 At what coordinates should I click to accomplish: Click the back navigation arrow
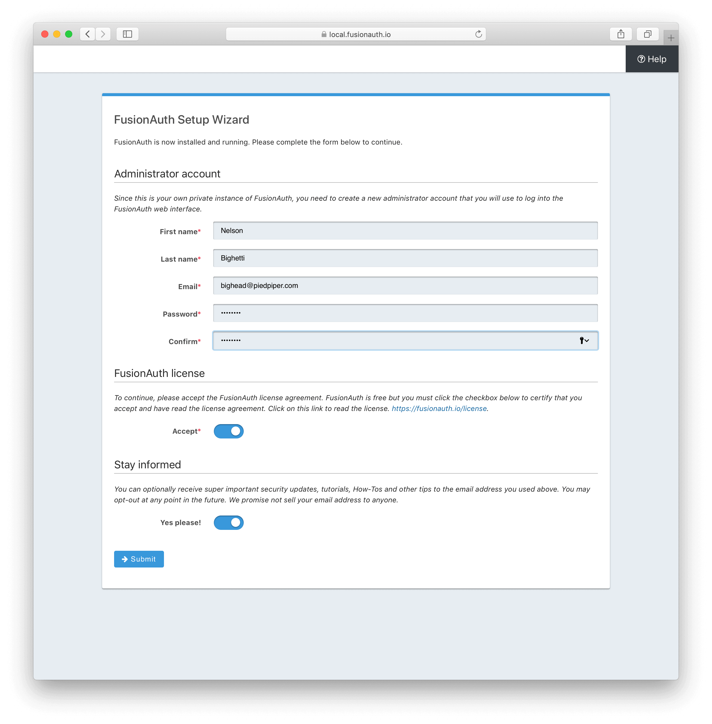tap(88, 34)
